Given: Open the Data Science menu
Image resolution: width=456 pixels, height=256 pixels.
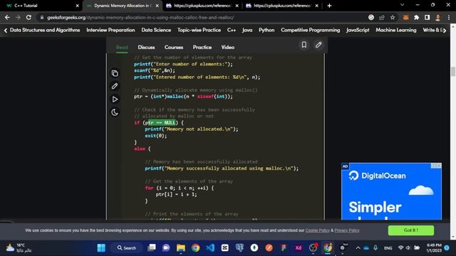Looking at the screenshot, I should click(x=156, y=30).
